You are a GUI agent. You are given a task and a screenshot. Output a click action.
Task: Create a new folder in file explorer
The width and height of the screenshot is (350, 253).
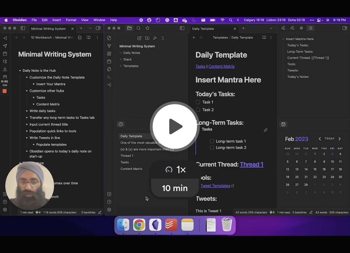[147, 38]
